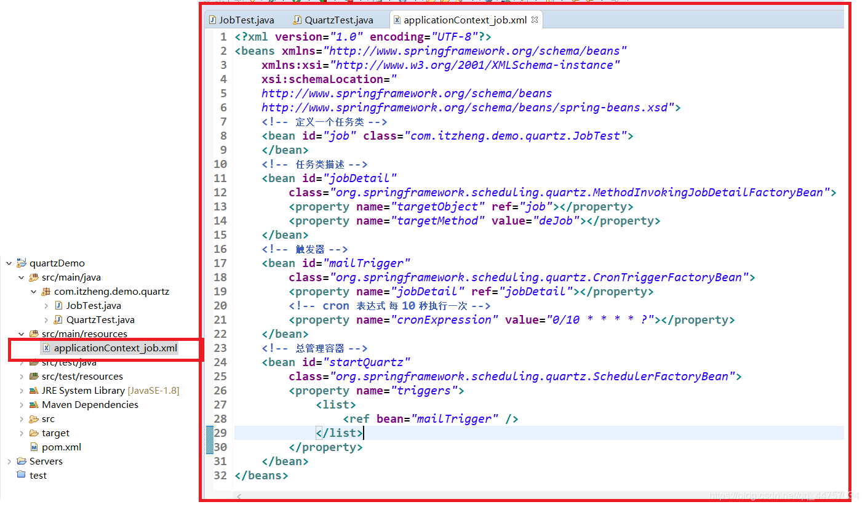Click the src/main/java source folder icon
This screenshot has height=507, width=865.
coord(34,277)
